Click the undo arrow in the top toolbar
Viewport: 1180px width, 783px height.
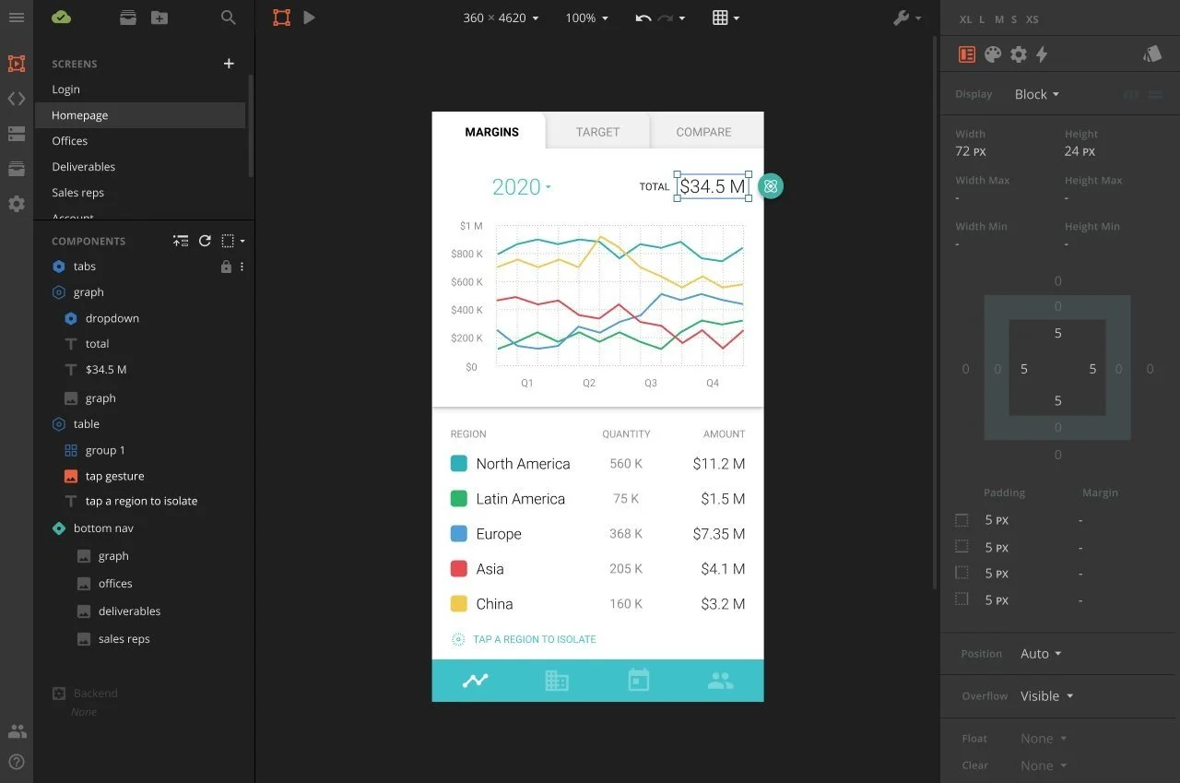pyautogui.click(x=643, y=17)
